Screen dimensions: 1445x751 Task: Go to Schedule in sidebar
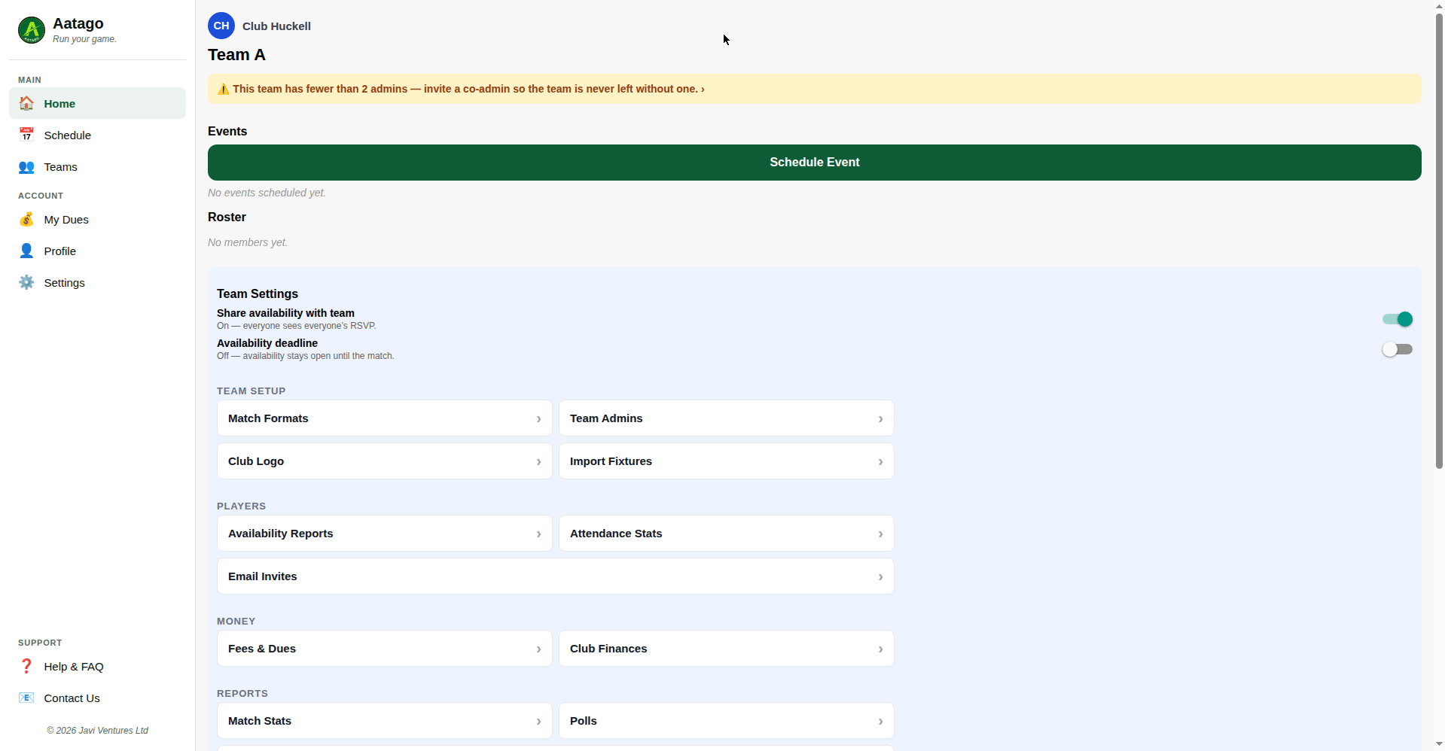tap(97, 135)
